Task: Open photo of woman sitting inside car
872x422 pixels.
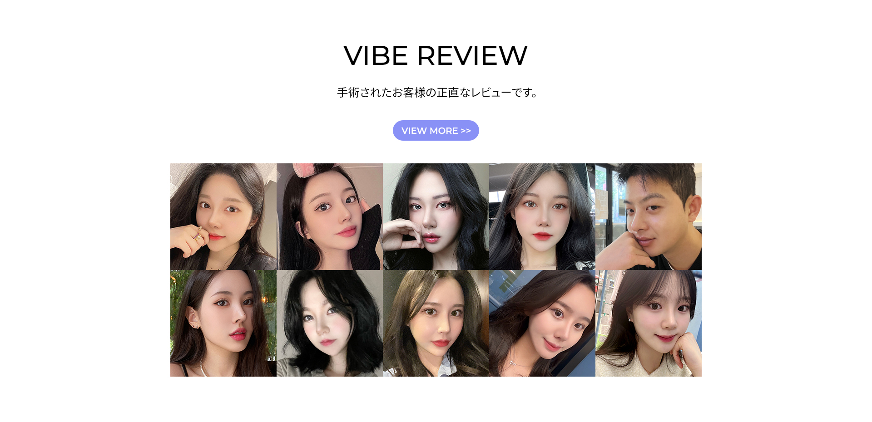Action: [x=542, y=217]
